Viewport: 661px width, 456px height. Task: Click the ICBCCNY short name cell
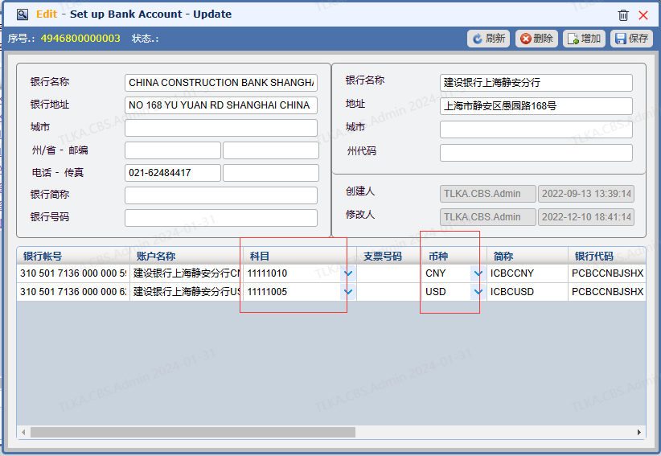click(x=528, y=273)
